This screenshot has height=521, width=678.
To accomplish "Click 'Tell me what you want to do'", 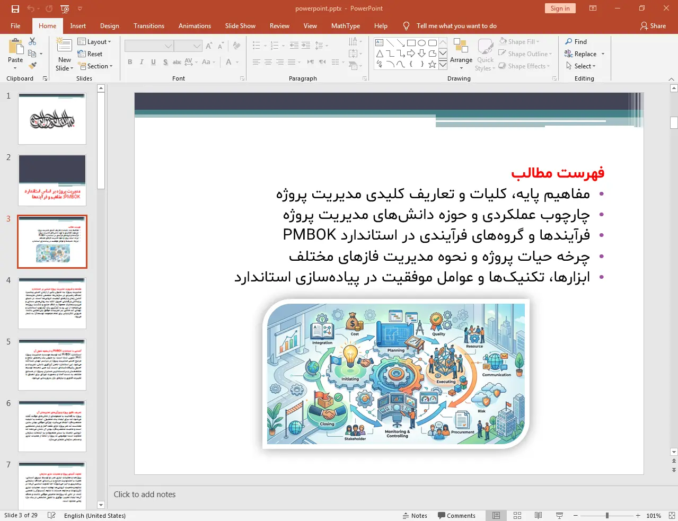I will pos(456,25).
